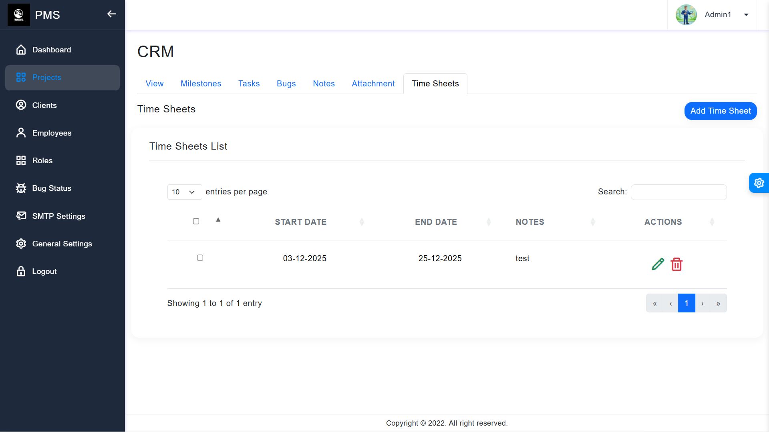The image size is (769, 432).
Task: Click into the Search input field
Action: coord(678,192)
